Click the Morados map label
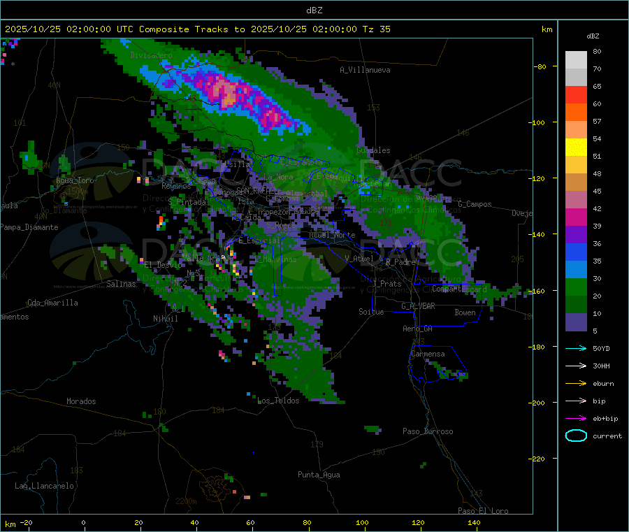 coord(81,401)
